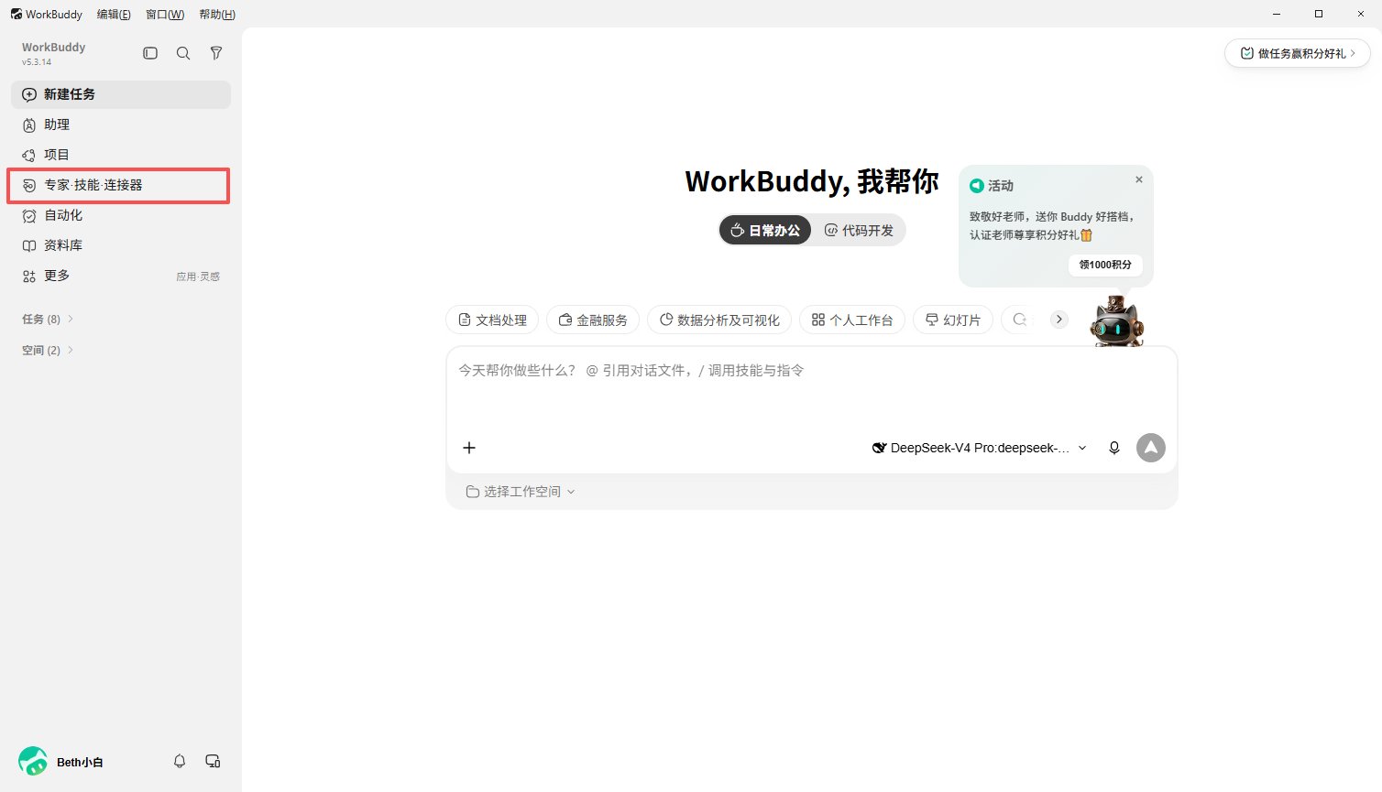The width and height of the screenshot is (1382, 792).
Task: Maximize the WorkBuddy window
Action: pyautogui.click(x=1319, y=14)
